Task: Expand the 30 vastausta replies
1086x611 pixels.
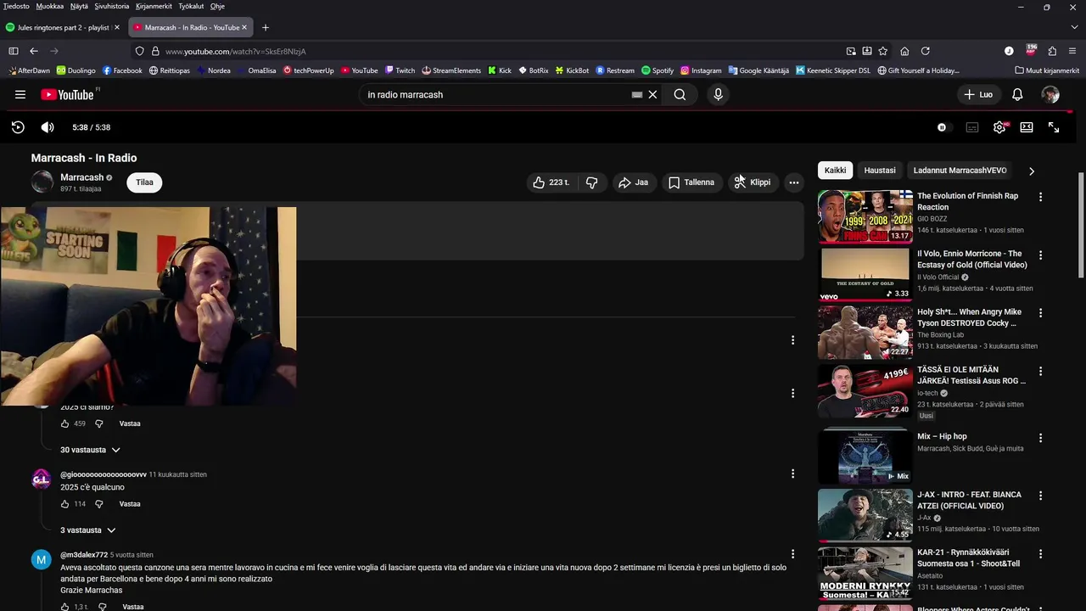Action: (x=90, y=450)
